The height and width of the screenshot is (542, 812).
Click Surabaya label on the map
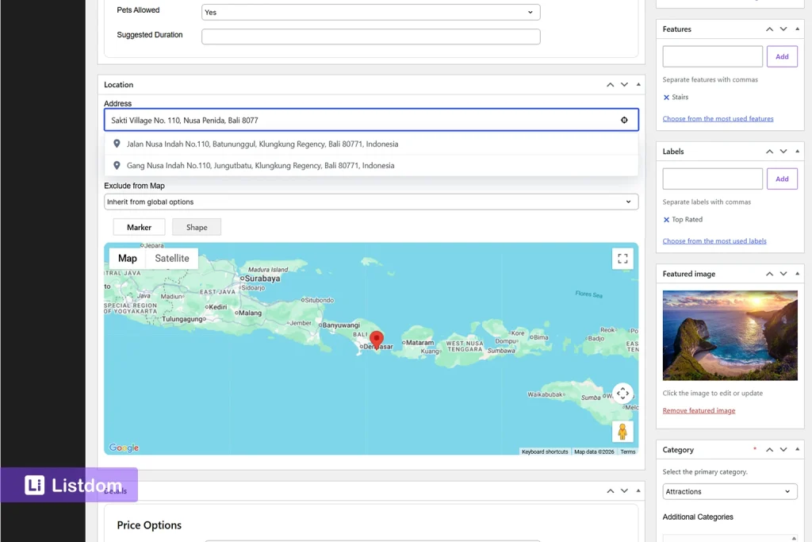262,279
